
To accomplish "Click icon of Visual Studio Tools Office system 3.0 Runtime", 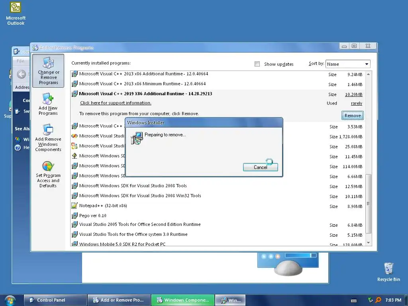I will tap(75, 234).
